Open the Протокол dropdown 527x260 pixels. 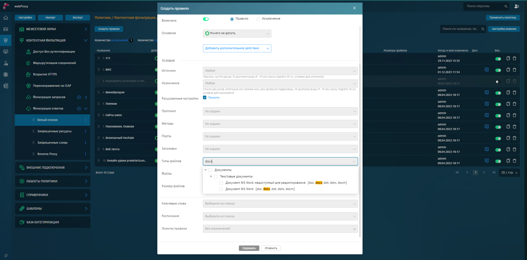coord(280,111)
